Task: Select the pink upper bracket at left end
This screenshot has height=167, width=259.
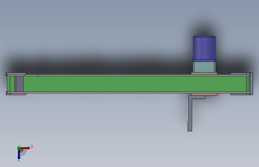Action: (x=16, y=74)
